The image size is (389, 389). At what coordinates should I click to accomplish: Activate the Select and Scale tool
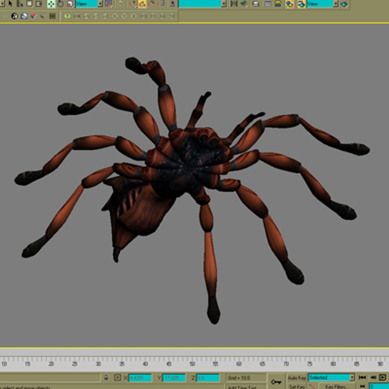70,4
